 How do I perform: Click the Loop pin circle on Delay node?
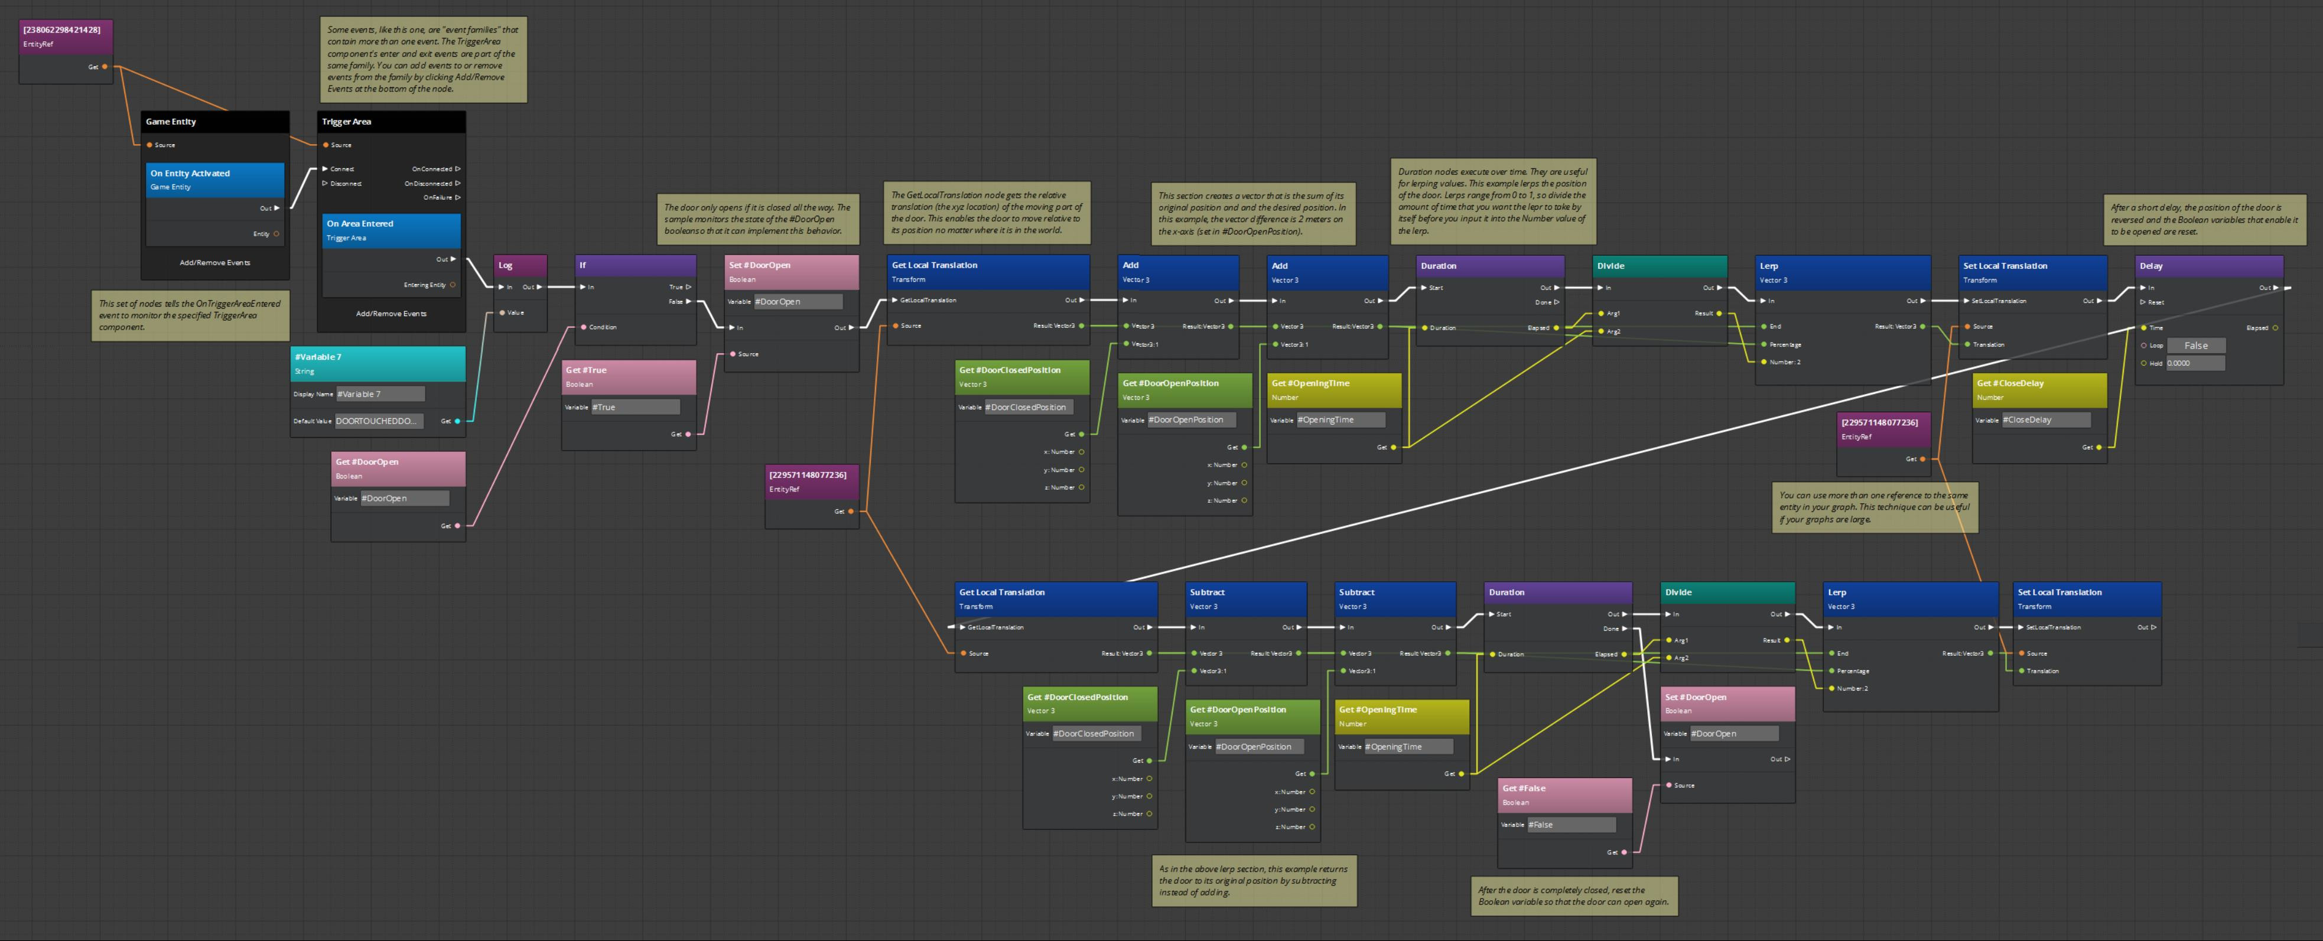tap(2143, 345)
